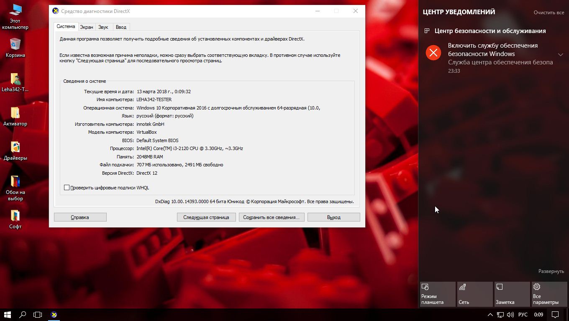The height and width of the screenshot is (321, 569).
Task: Close the DirectX diagnostic window
Action: tap(355, 11)
